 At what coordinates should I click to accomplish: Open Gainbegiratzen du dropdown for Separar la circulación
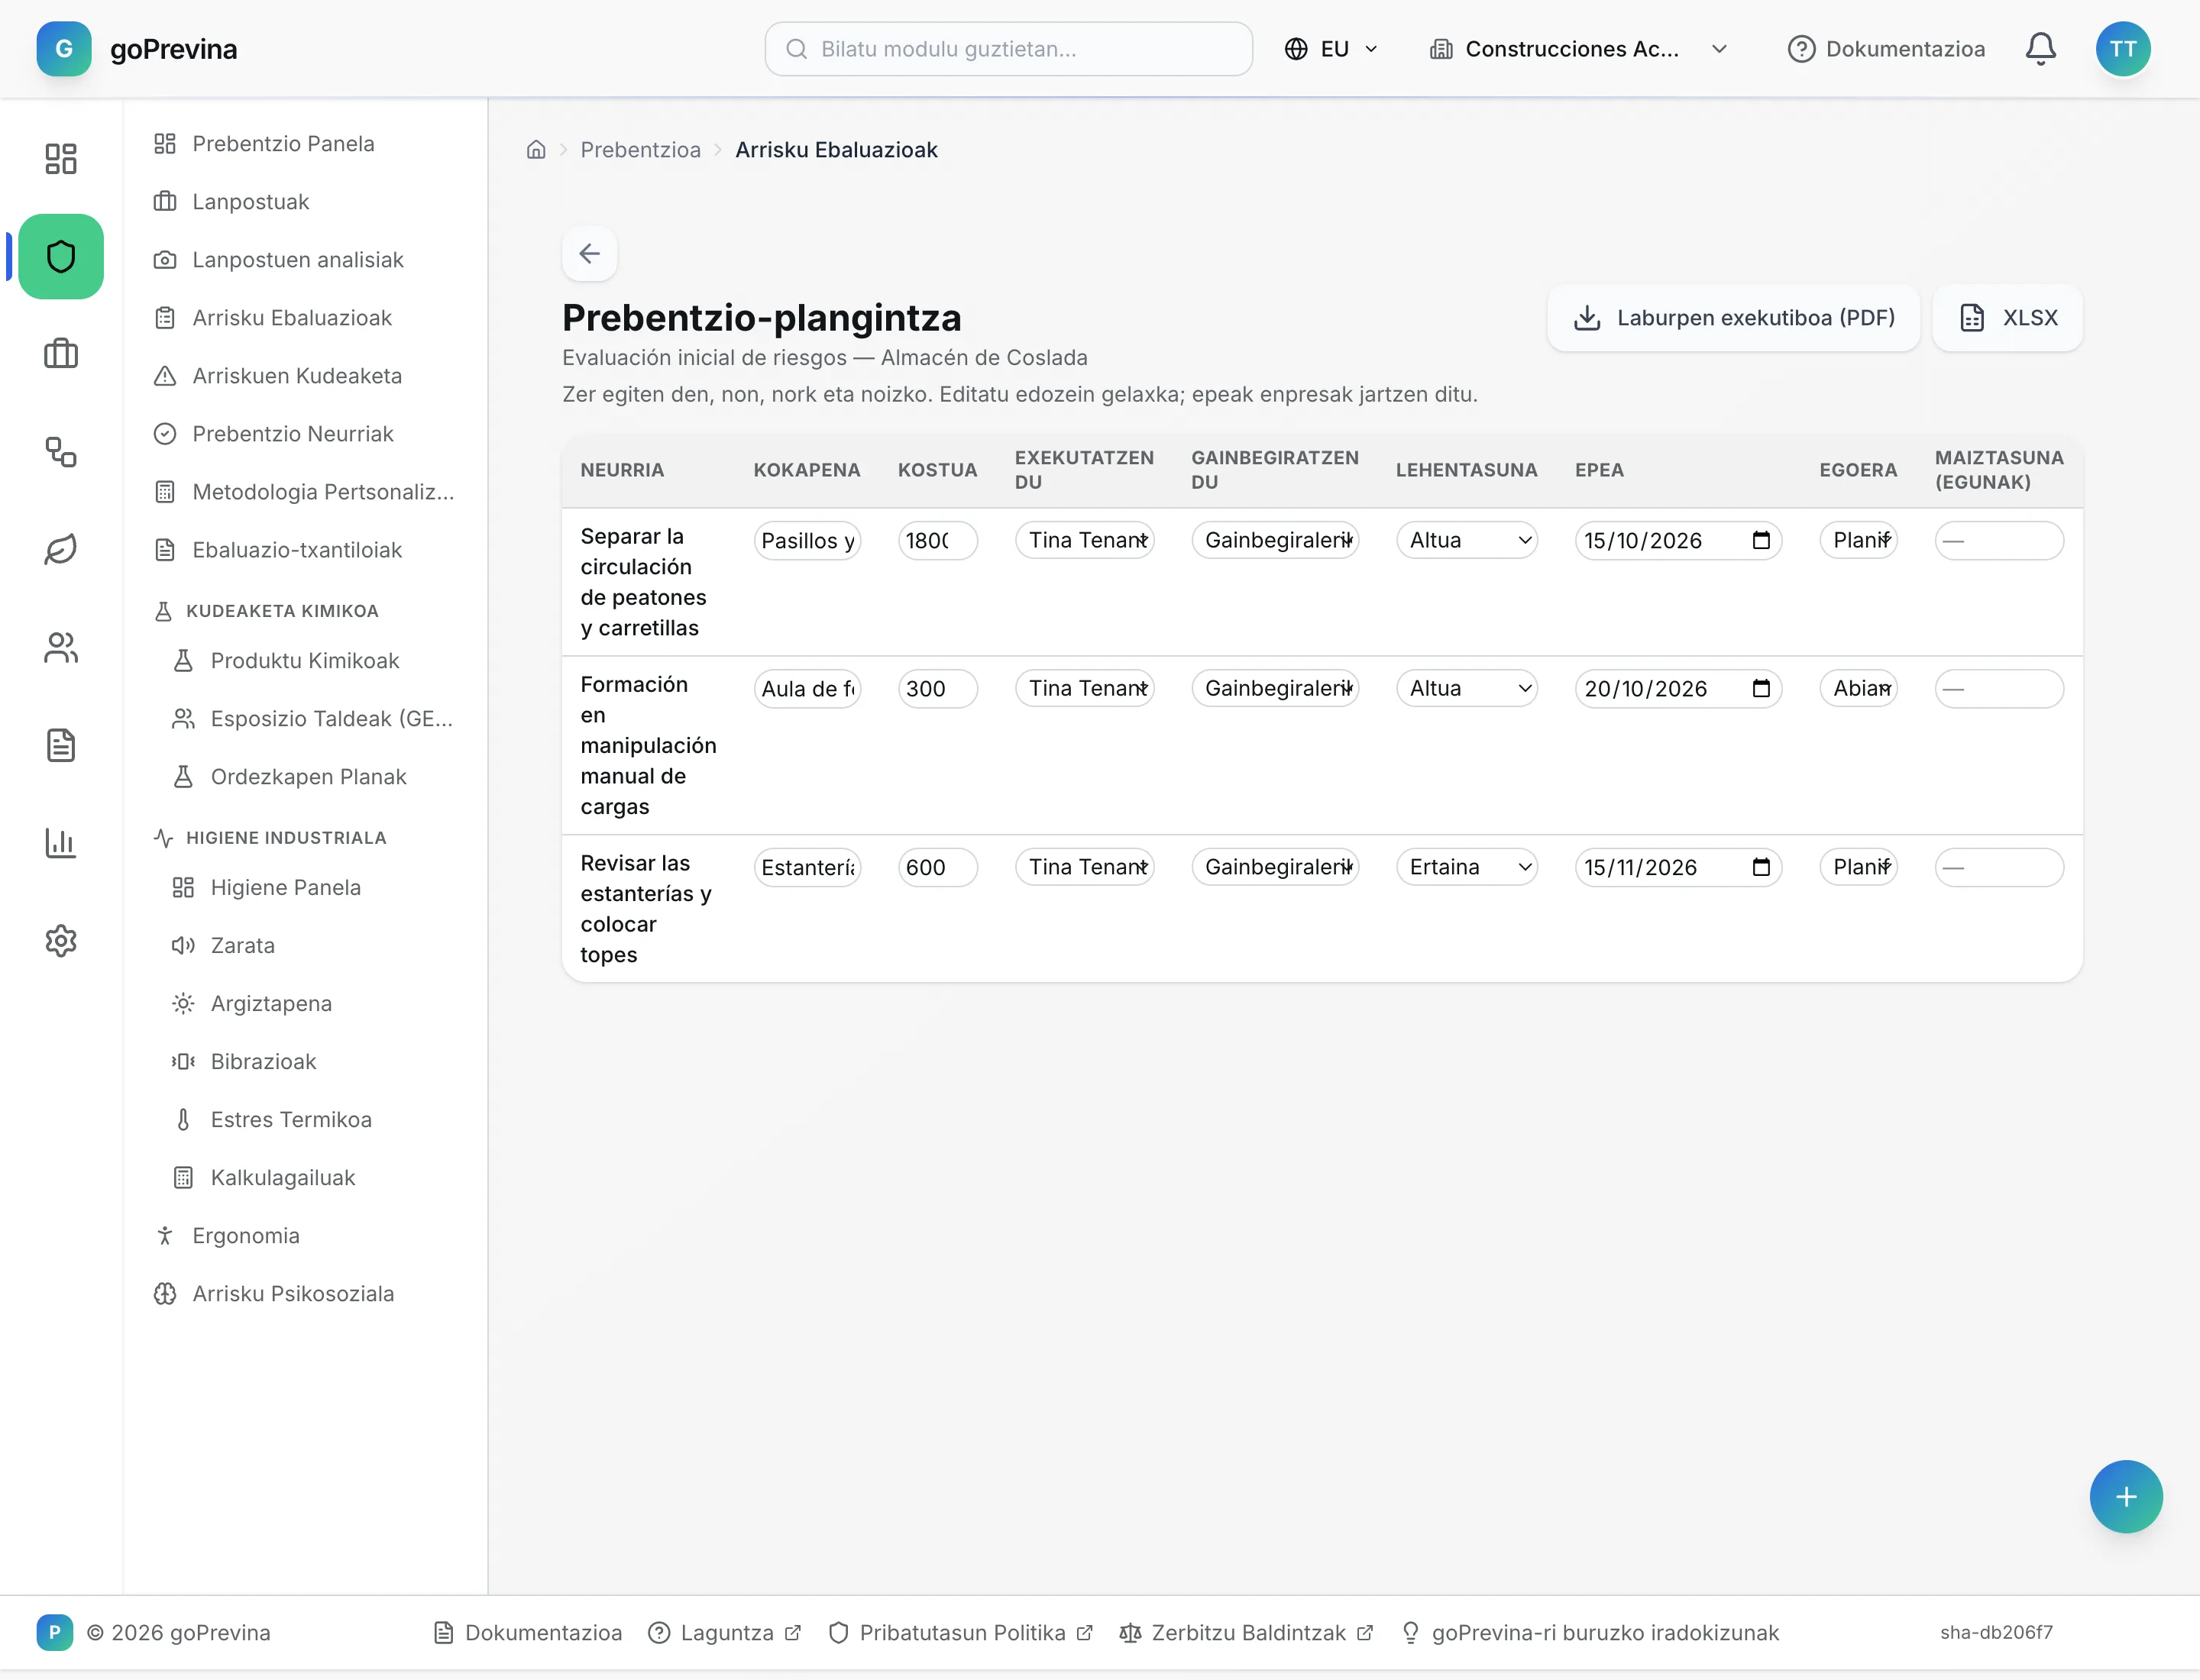tap(1275, 541)
